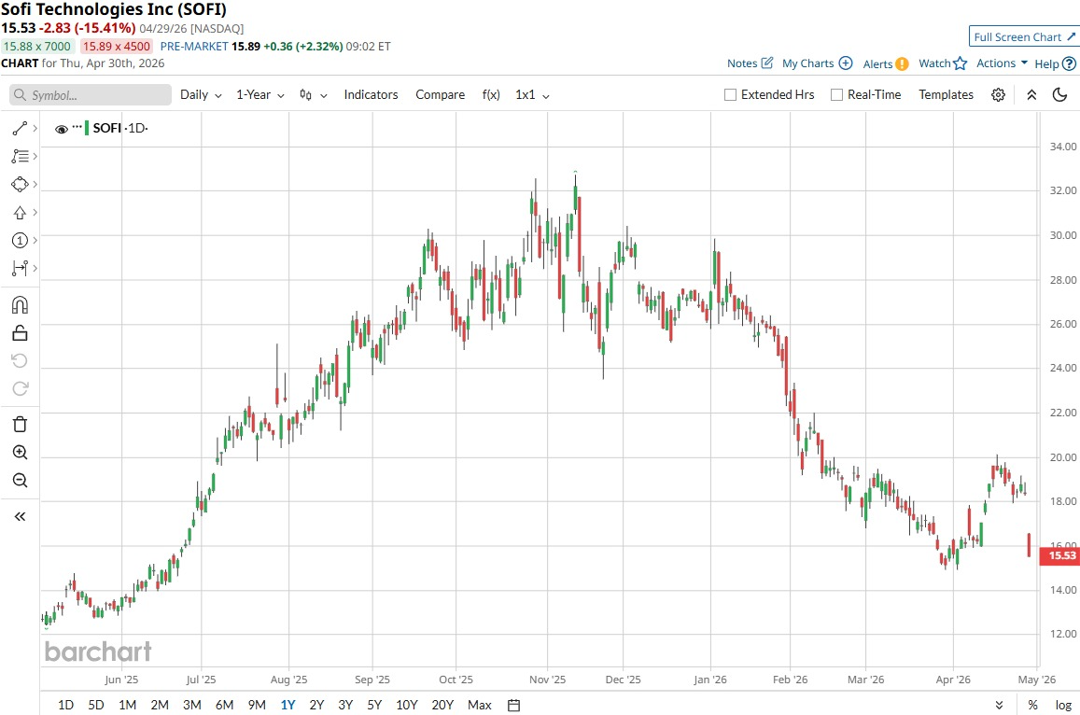The image size is (1080, 715).
Task: Open the Templates menu
Action: click(x=946, y=95)
